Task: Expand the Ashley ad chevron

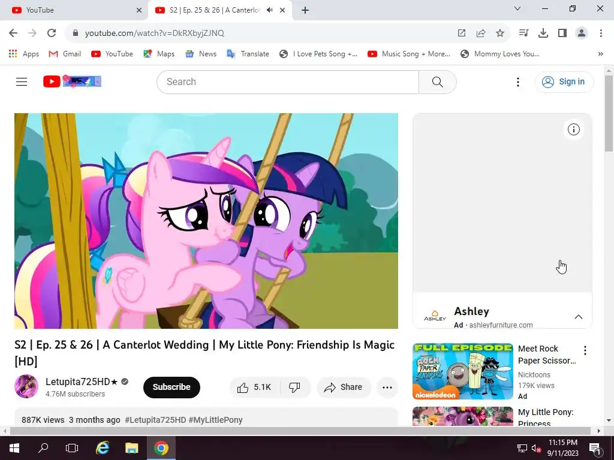Action: [579, 317]
